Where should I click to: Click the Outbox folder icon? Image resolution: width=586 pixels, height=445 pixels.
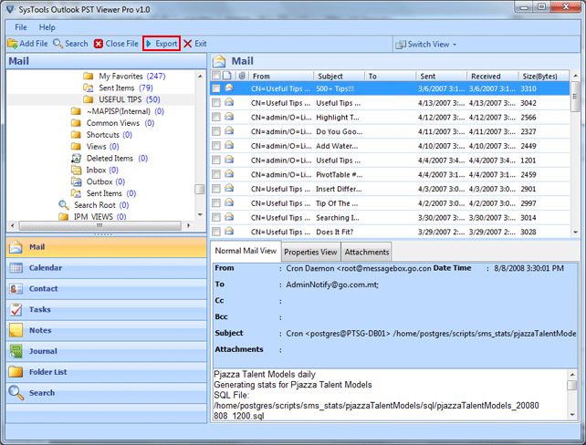click(76, 181)
